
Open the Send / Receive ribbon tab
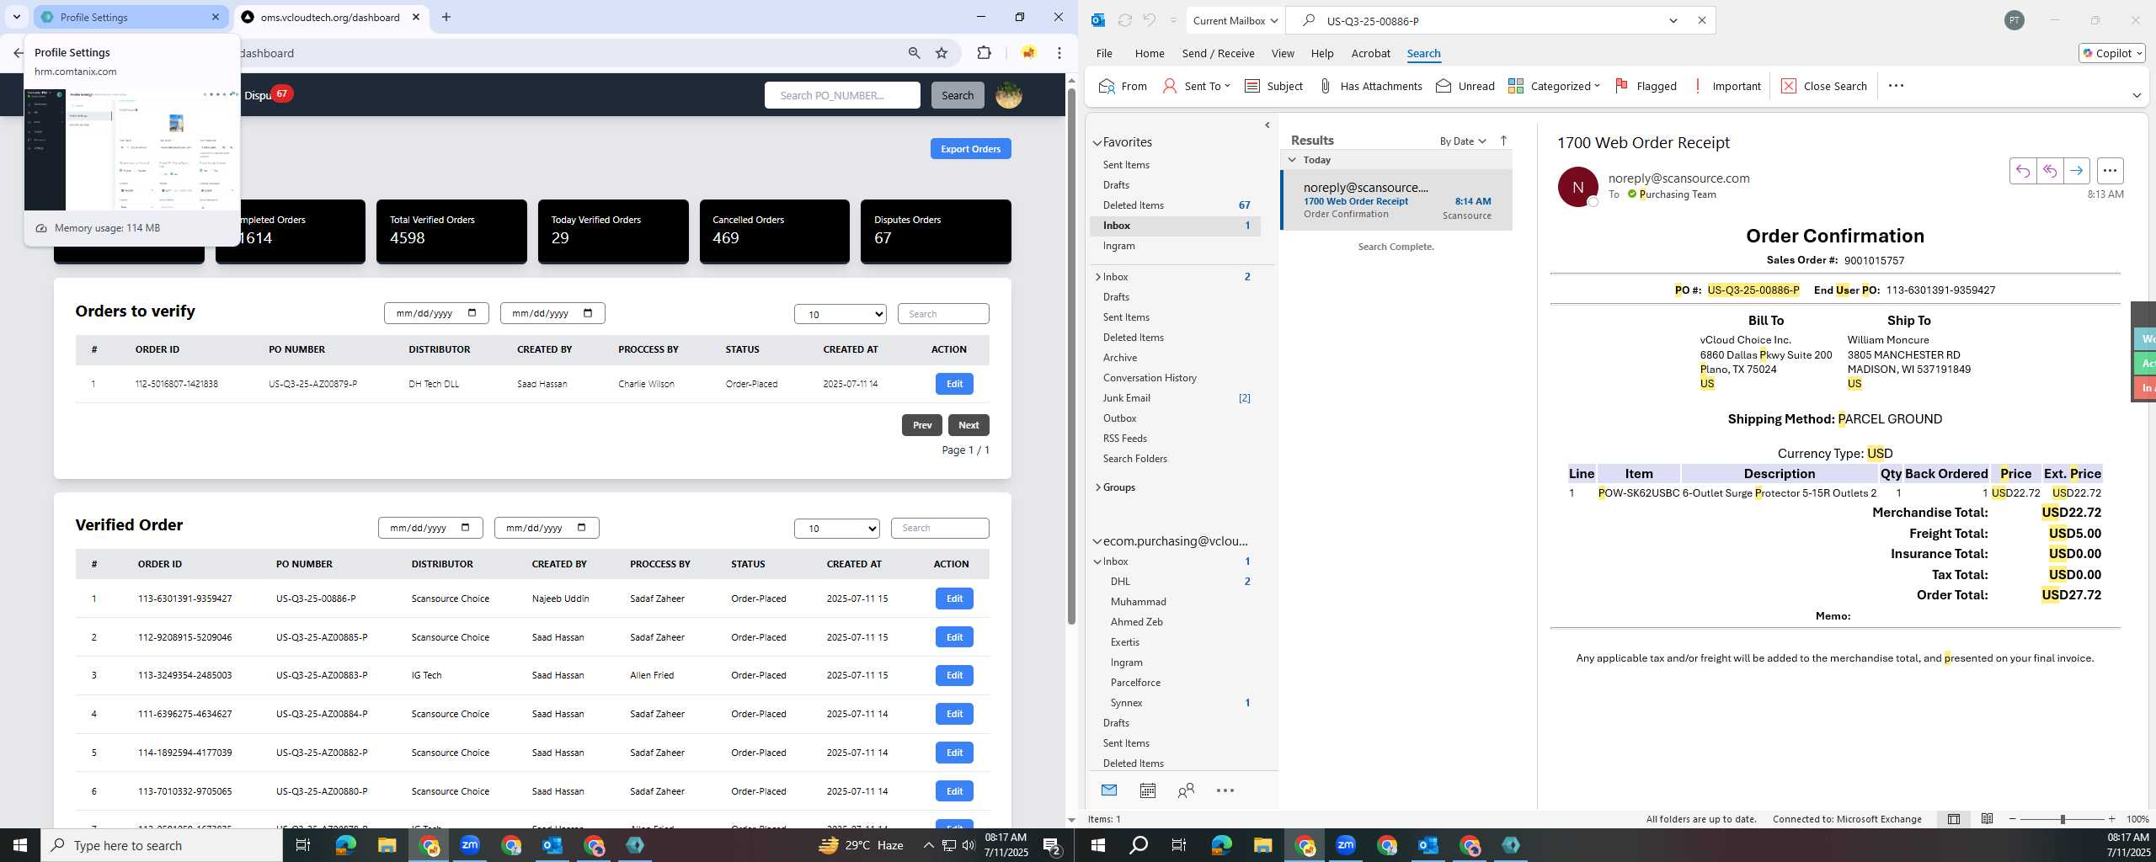1218,53
